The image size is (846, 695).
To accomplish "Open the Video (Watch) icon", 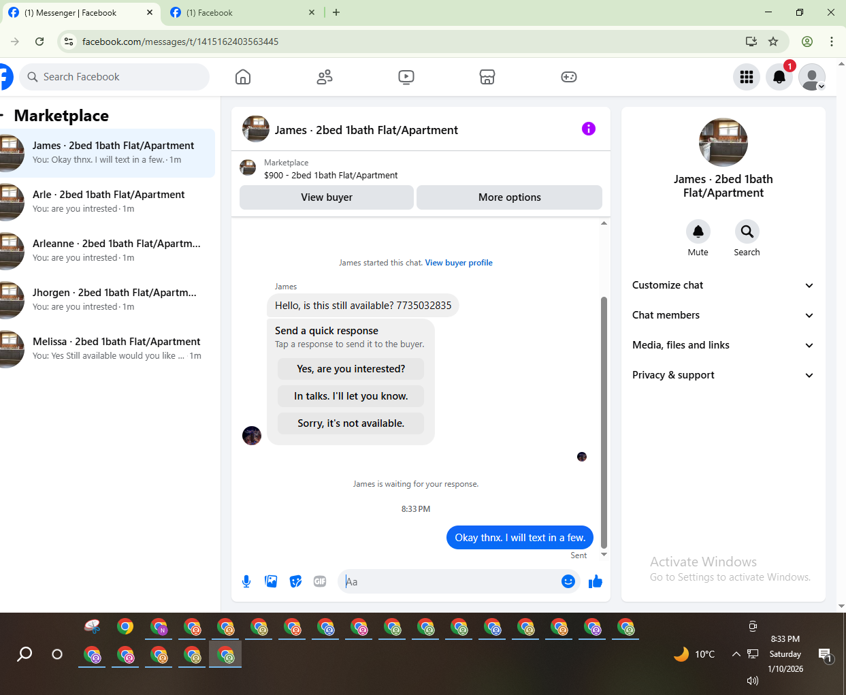I will point(406,77).
